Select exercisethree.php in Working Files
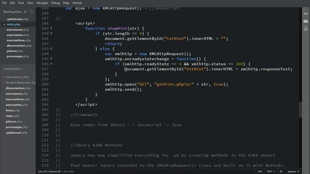 click(19, 41)
